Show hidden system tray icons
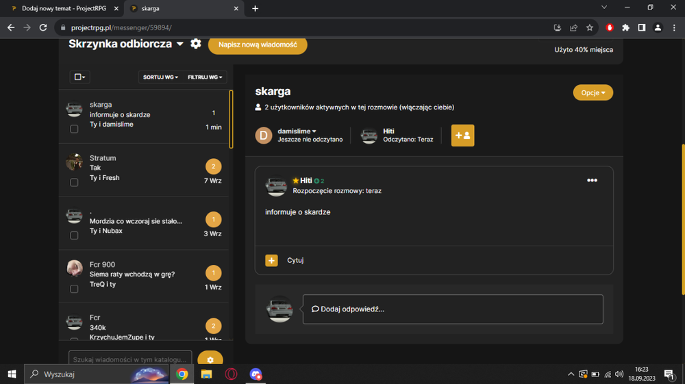 point(571,374)
